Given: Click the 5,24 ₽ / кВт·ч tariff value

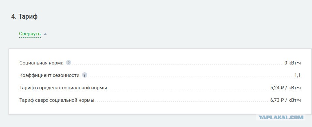Looking at the screenshot, I should click(x=285, y=88).
